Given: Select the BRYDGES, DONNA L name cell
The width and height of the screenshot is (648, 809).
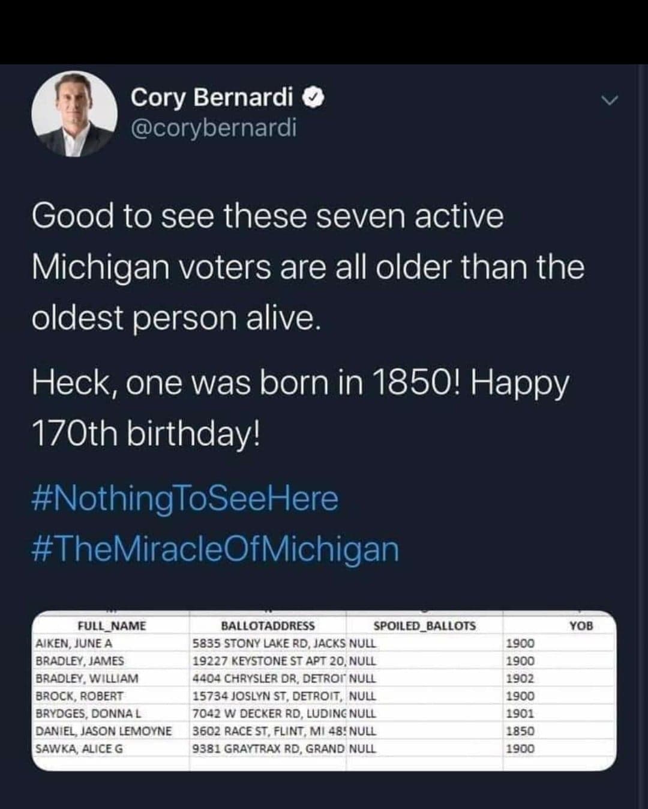Looking at the screenshot, I should click(88, 714).
